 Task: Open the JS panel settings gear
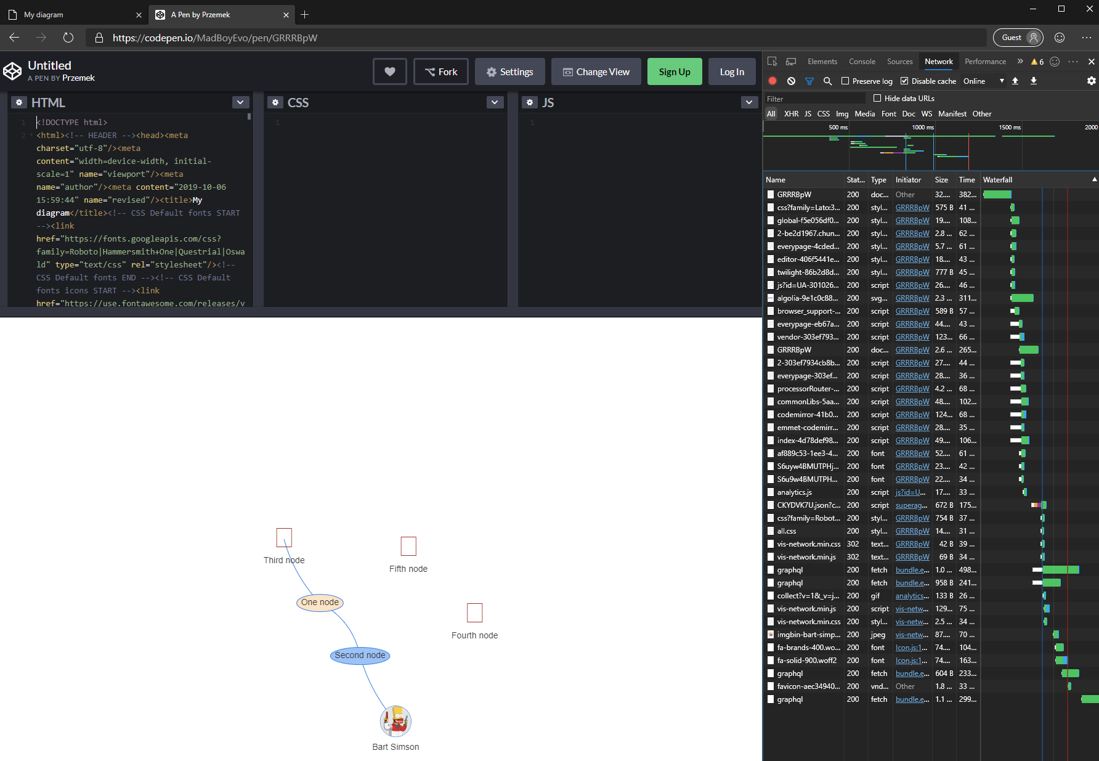point(530,102)
